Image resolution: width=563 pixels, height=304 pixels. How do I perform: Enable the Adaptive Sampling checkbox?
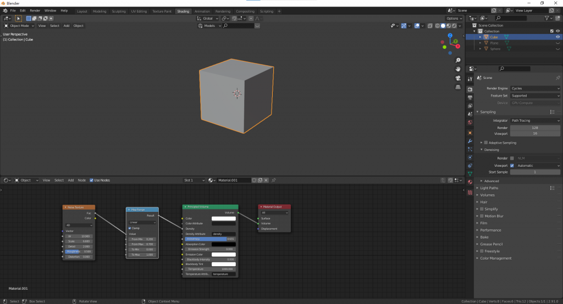pyautogui.click(x=486, y=143)
